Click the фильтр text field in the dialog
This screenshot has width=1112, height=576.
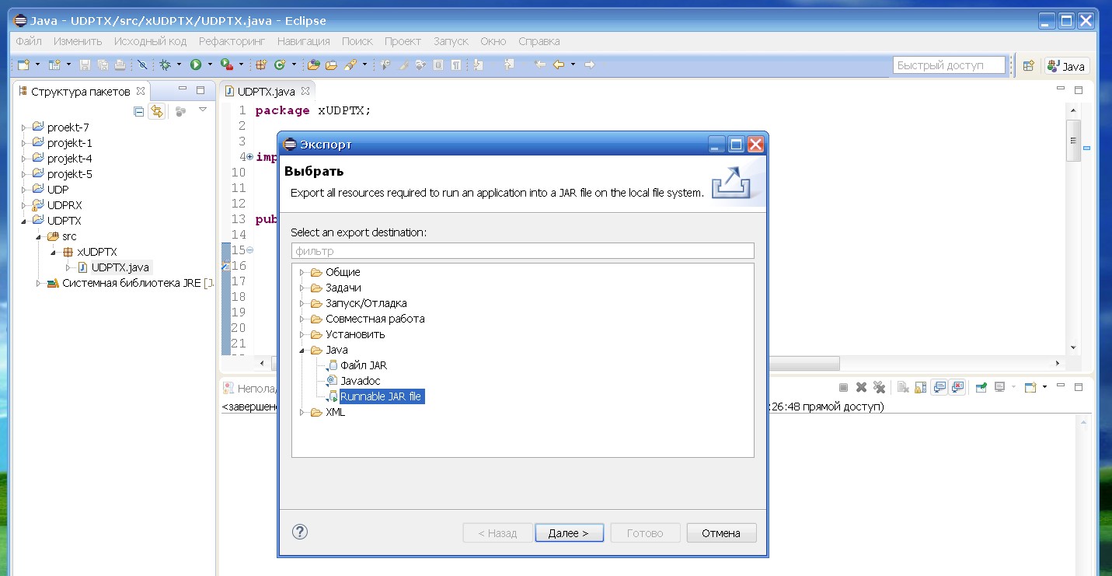click(522, 251)
